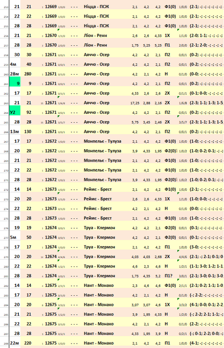Click the scores cell starting (2-1; 2-0
The width and height of the screenshot is (224, 348).
point(206,45)
